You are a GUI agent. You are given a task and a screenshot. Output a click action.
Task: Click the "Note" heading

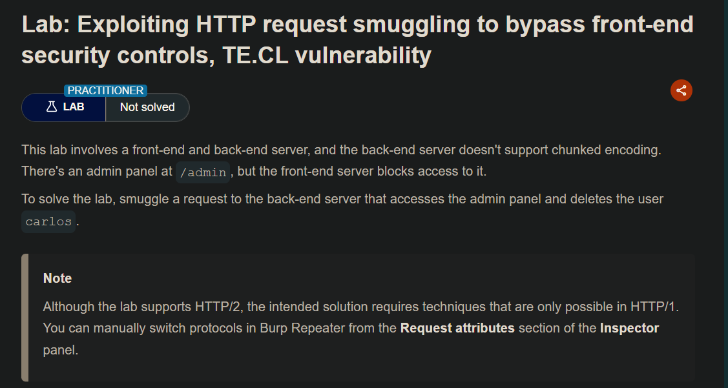click(x=57, y=278)
